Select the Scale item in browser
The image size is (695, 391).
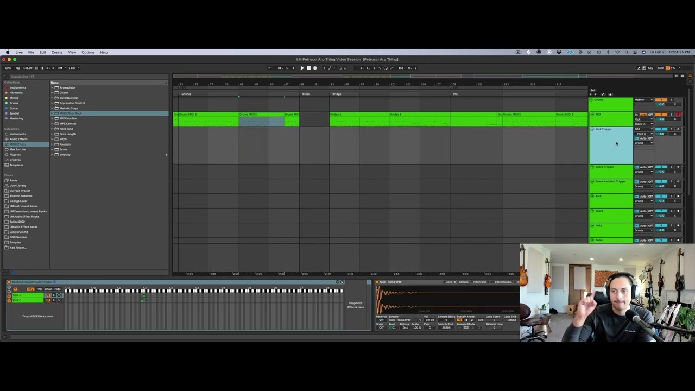(63, 149)
